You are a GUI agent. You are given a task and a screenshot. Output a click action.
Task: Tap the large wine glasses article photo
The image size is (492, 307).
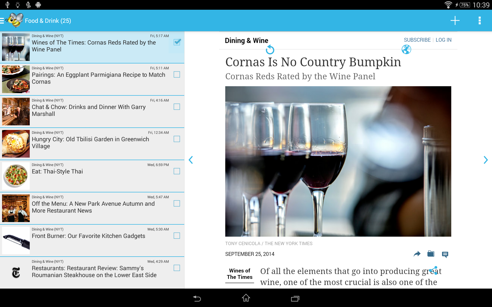pyautogui.click(x=338, y=161)
